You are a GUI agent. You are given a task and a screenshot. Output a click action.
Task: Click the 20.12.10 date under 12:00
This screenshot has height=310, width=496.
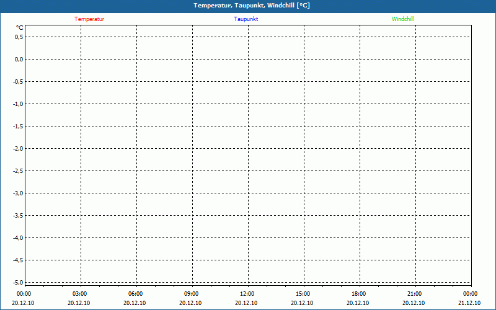(x=246, y=303)
